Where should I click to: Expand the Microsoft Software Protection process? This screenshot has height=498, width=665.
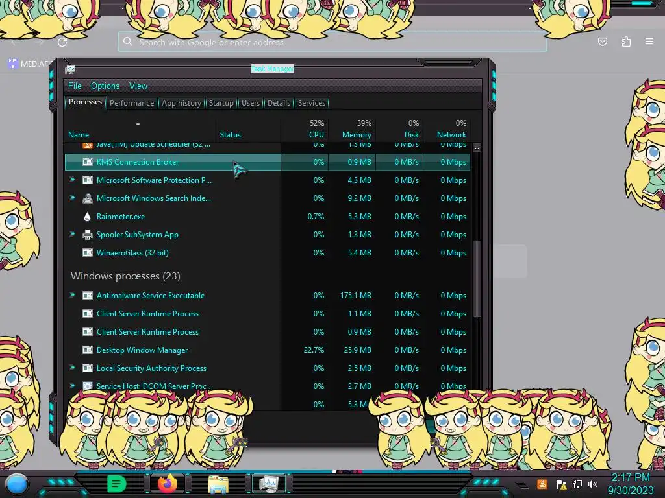coord(72,180)
